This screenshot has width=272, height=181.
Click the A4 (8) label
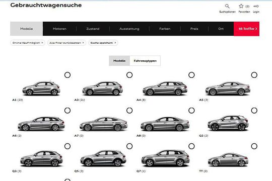click(141, 100)
